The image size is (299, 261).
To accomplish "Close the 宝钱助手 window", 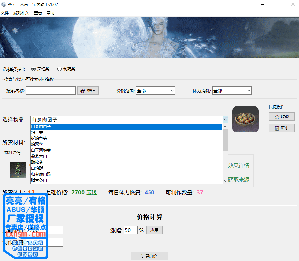I will [293, 4].
